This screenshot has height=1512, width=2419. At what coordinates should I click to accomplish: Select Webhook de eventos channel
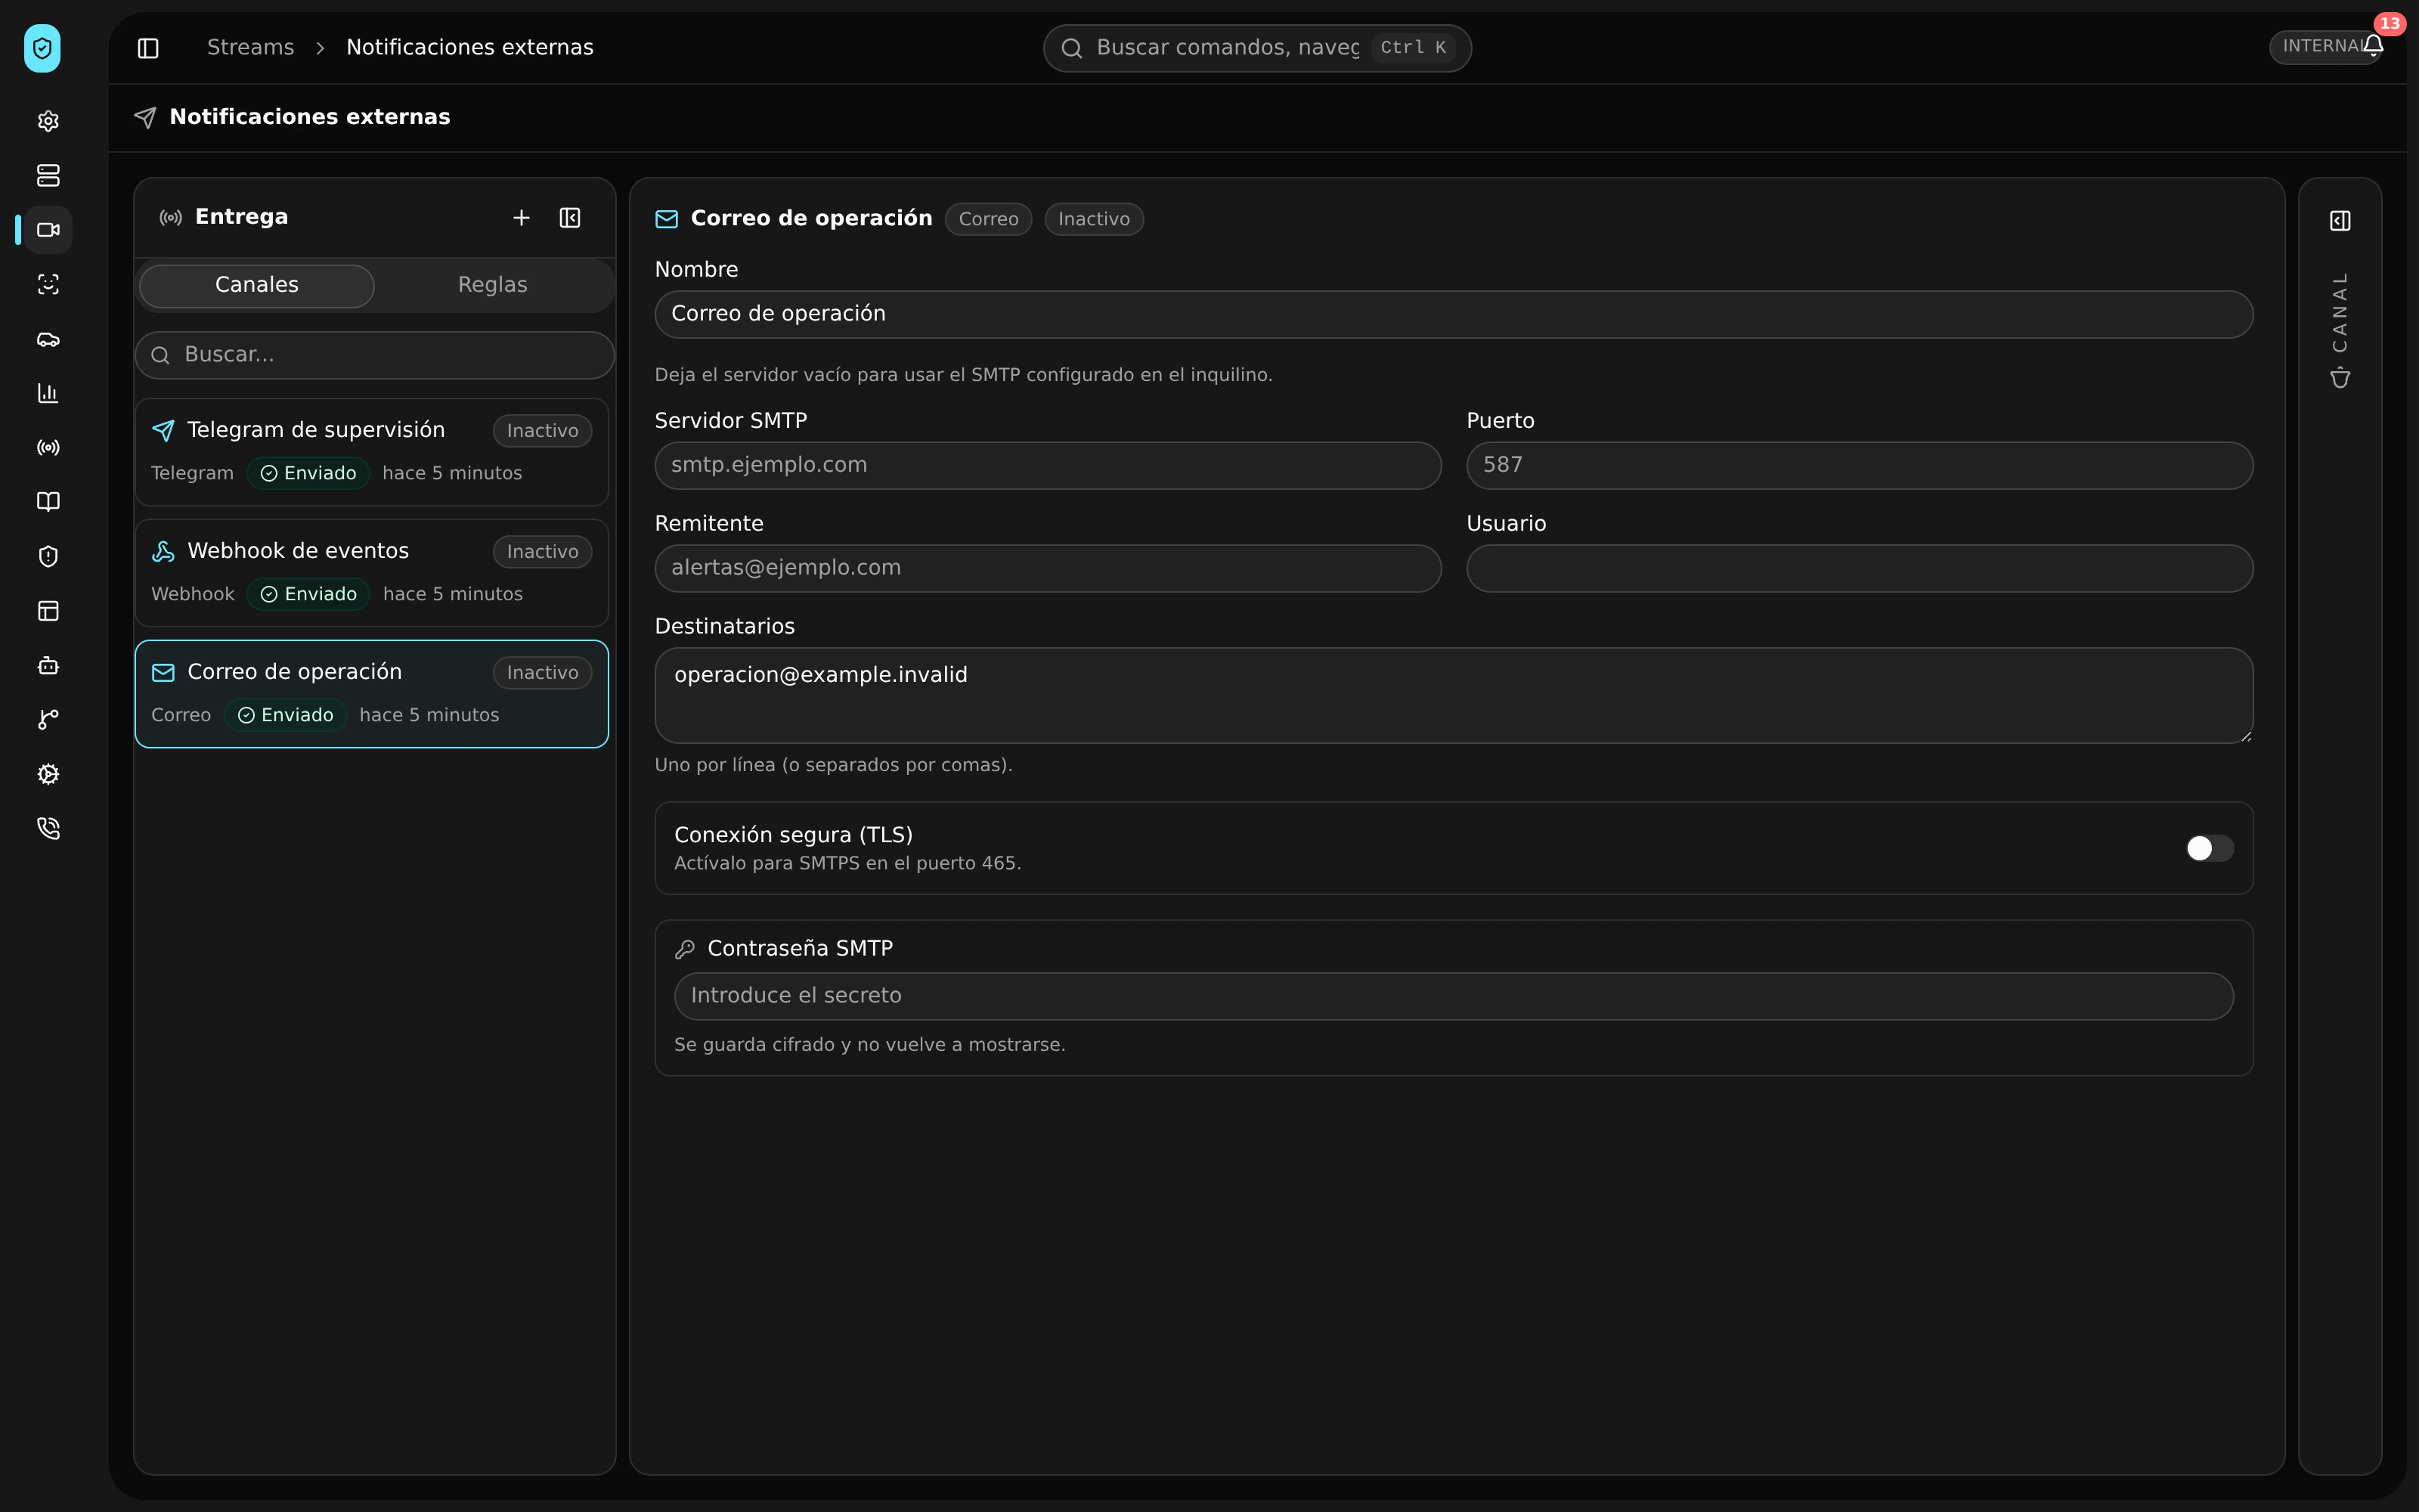(372, 573)
